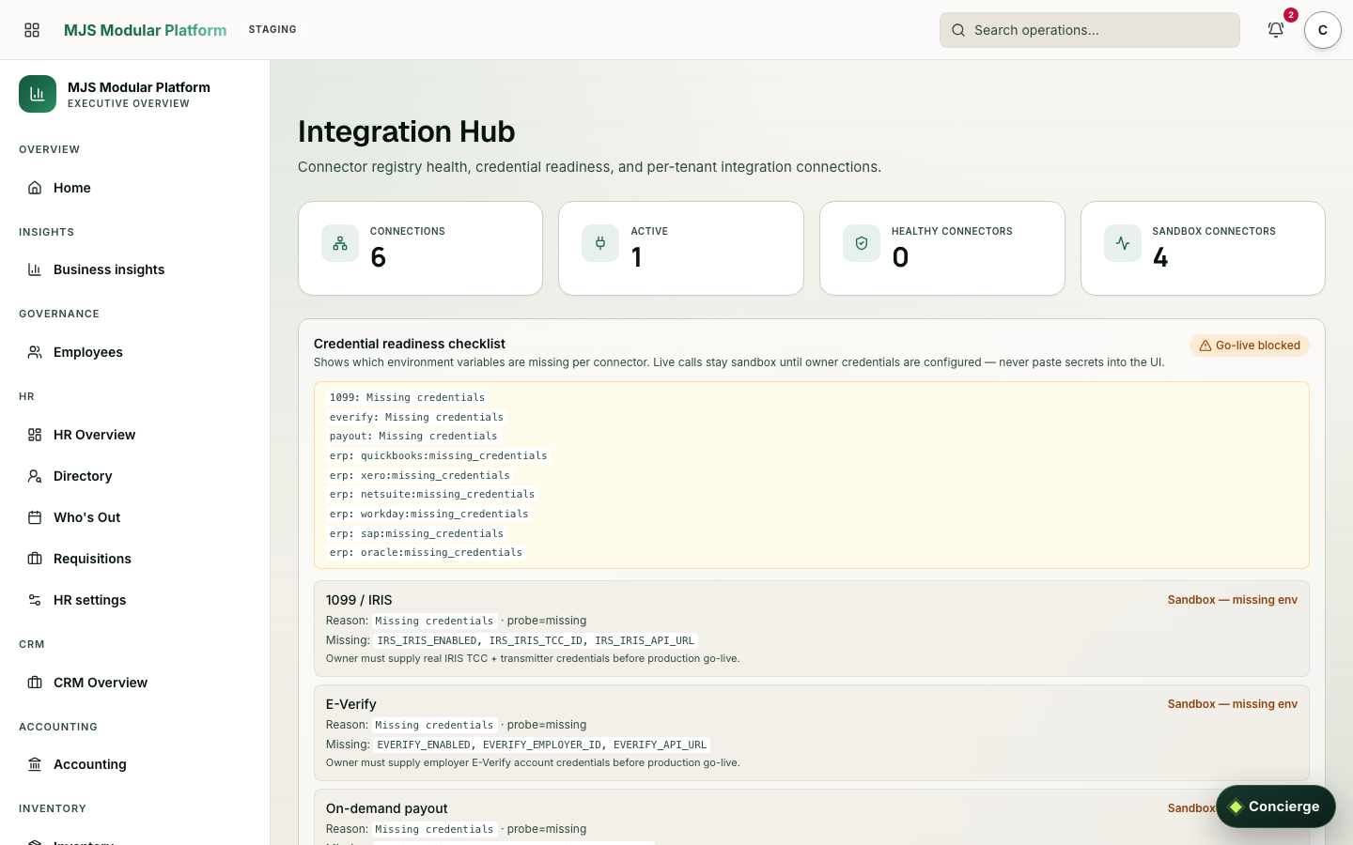
Task: Click the Sandbox Connectors count value 4
Action: (x=1160, y=257)
